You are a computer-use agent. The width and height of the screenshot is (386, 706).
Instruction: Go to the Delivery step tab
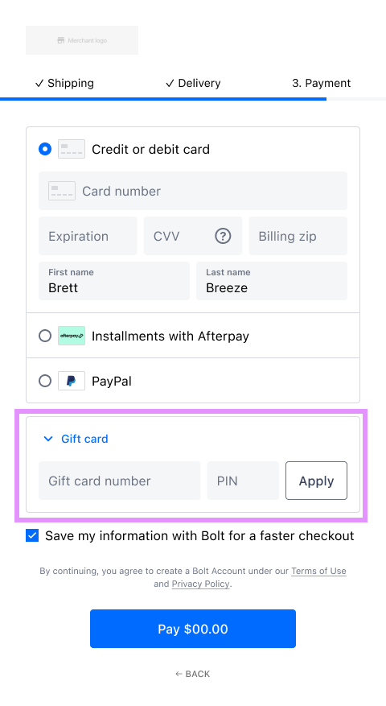pos(193,83)
